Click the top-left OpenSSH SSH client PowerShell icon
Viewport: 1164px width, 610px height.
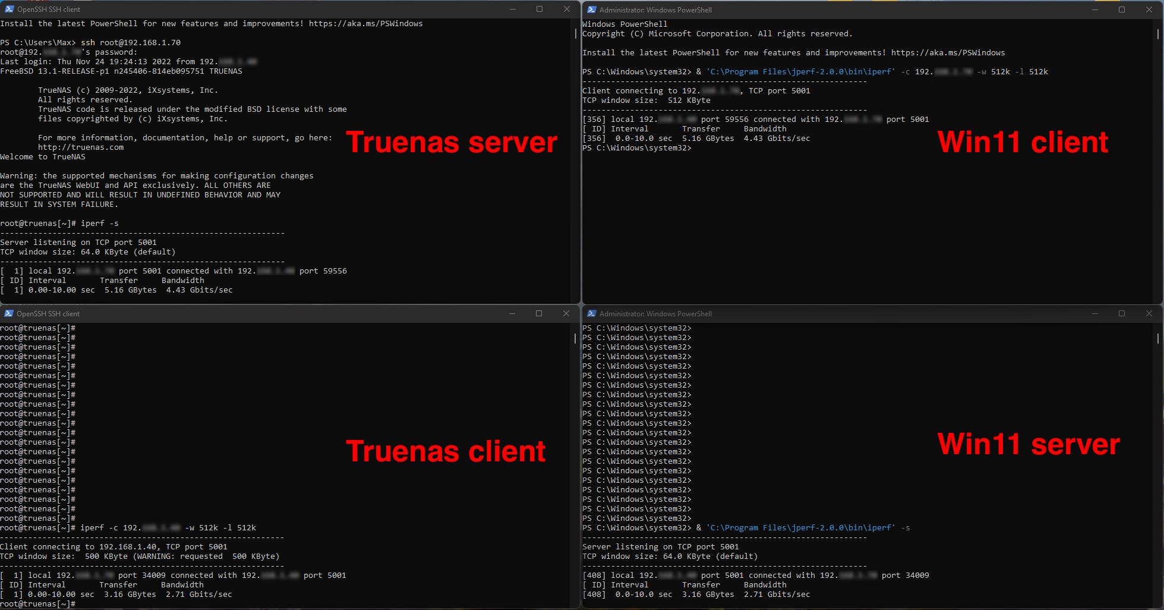tap(9, 9)
